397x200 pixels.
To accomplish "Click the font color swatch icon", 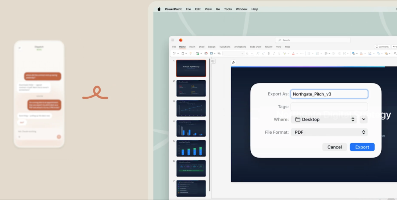I will tap(293, 53).
